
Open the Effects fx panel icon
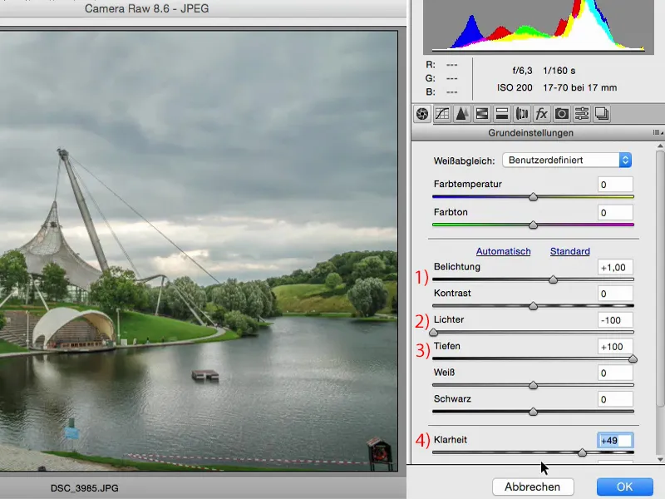(542, 114)
